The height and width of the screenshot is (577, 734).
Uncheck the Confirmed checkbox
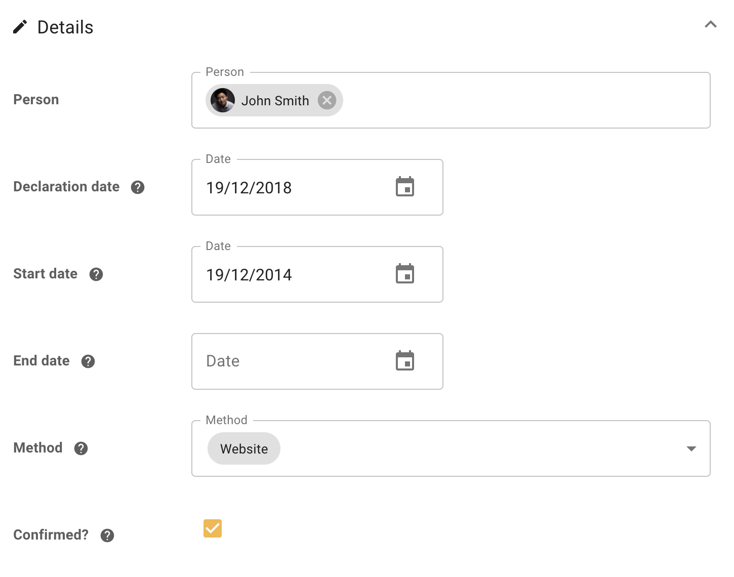point(213,528)
